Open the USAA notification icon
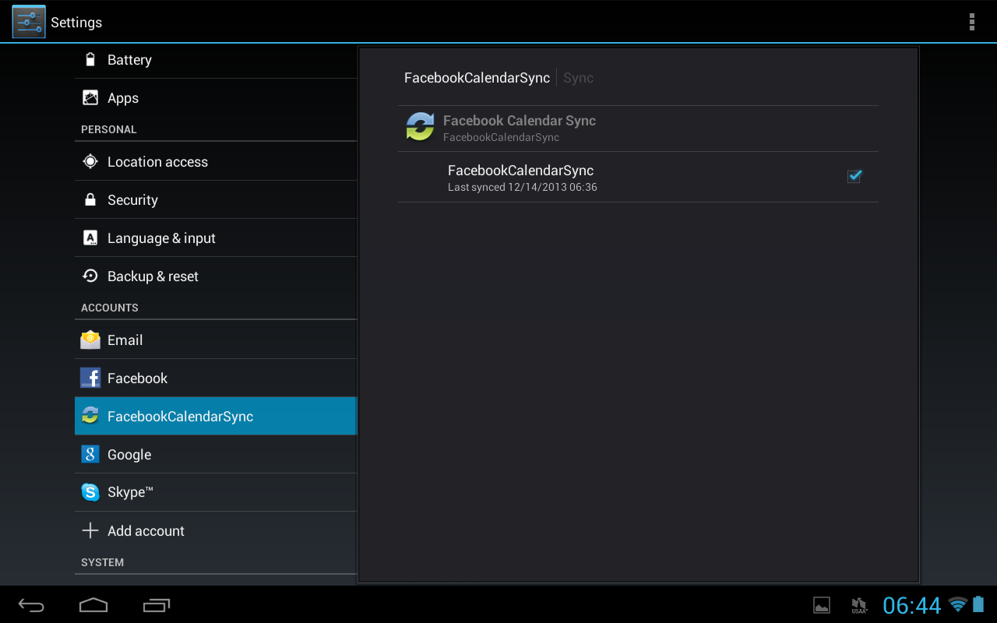The image size is (997, 623). click(859, 605)
